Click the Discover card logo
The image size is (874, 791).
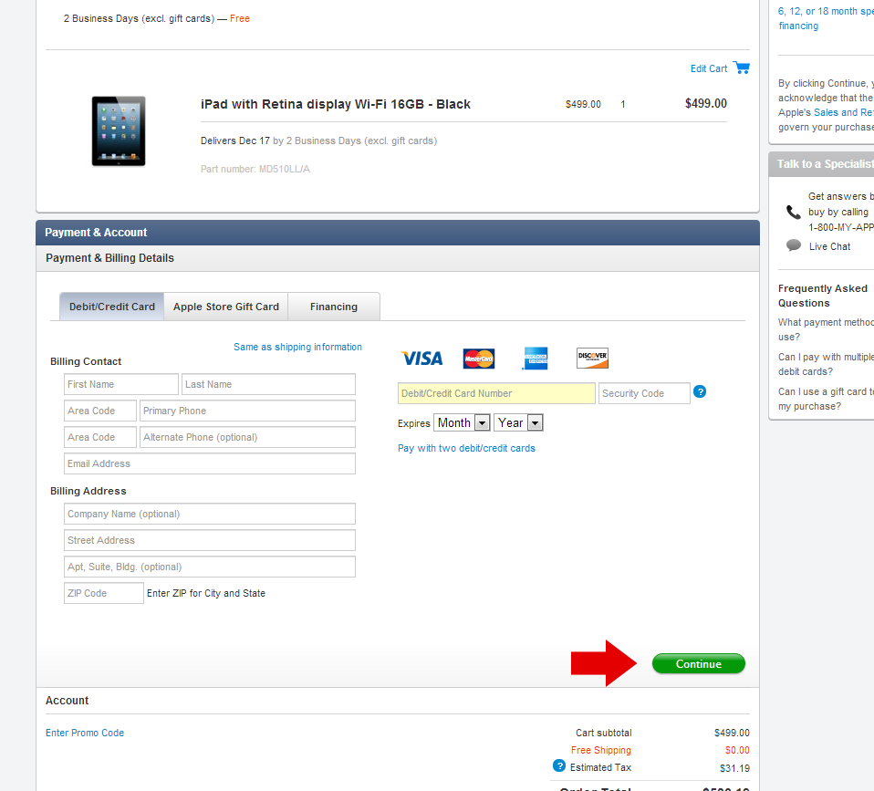(592, 358)
